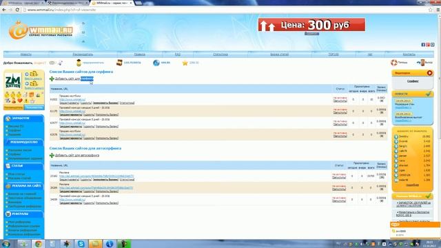Click the treasure chest balance icon
This screenshot has height=248, width=441.
tap(119, 63)
